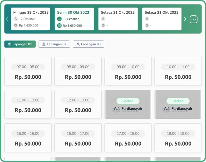This screenshot has width=206, height=162.
Task: Switch to the Lapangan 03 tab
Action: (89, 44)
